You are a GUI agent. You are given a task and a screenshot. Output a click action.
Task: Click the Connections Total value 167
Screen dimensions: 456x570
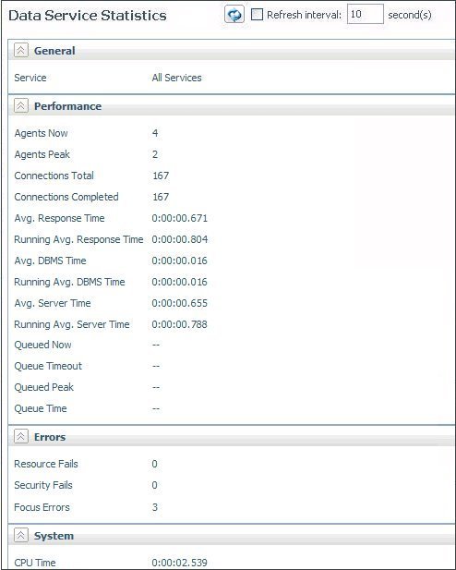tap(161, 176)
